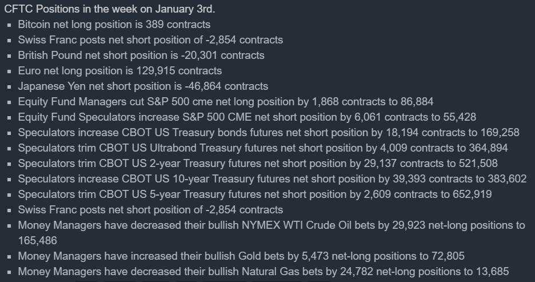Click the CFTC Positions heading text
This screenshot has width=535, height=282.
point(94,10)
